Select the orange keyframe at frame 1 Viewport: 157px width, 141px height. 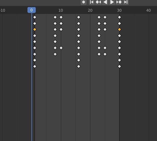pos(35,30)
